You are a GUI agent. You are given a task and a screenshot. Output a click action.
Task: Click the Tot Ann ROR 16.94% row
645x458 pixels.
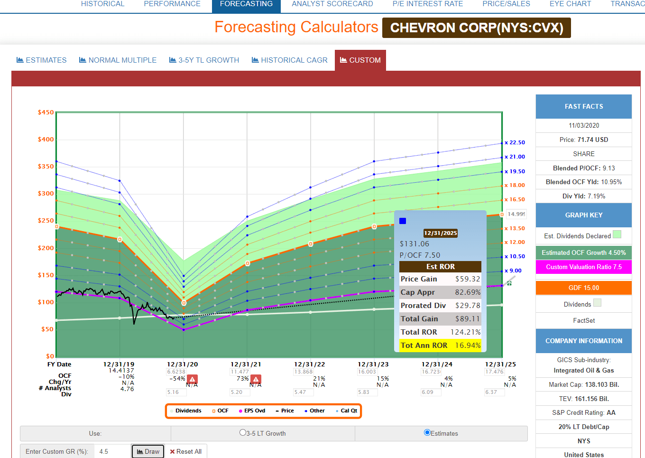(x=441, y=345)
